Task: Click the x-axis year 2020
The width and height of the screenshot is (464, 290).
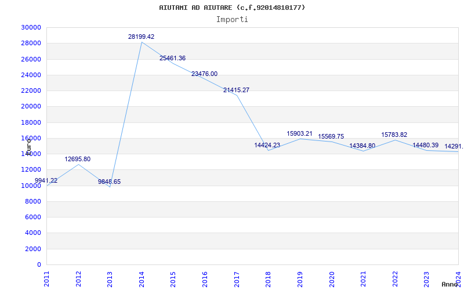Action: click(331, 279)
